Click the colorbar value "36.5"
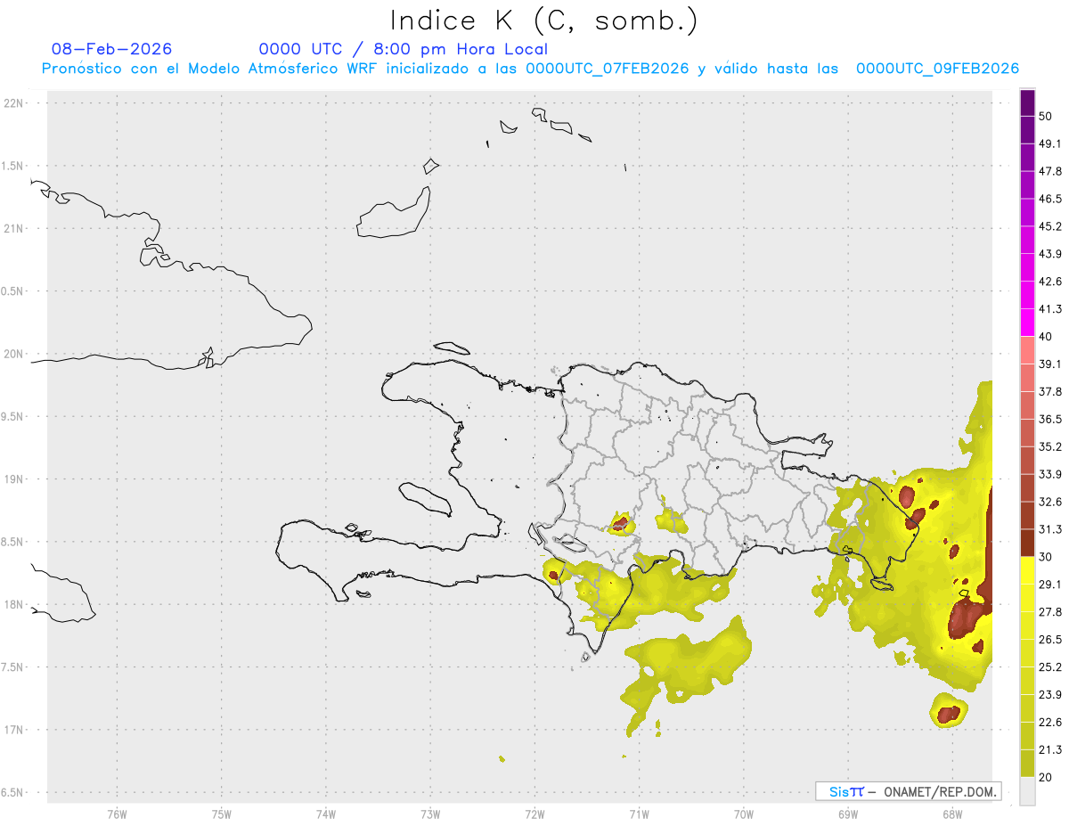Image resolution: width=1069 pixels, height=826 pixels. click(1050, 419)
